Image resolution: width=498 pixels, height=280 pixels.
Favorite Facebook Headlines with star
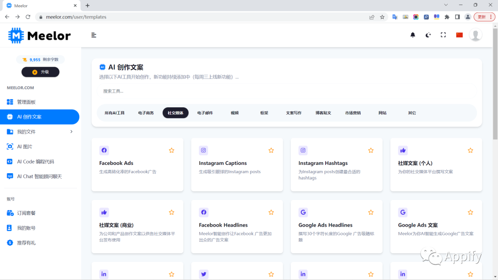click(x=271, y=212)
